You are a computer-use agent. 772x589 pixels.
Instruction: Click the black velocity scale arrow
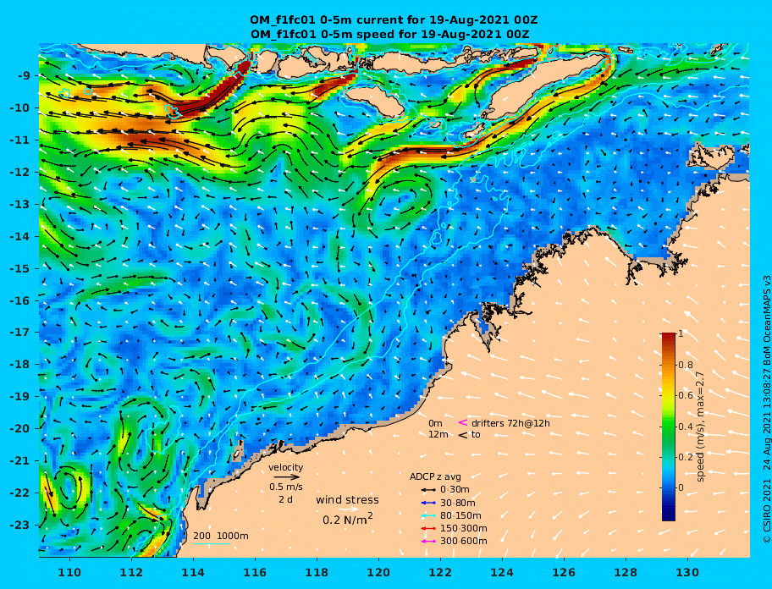click(x=287, y=476)
